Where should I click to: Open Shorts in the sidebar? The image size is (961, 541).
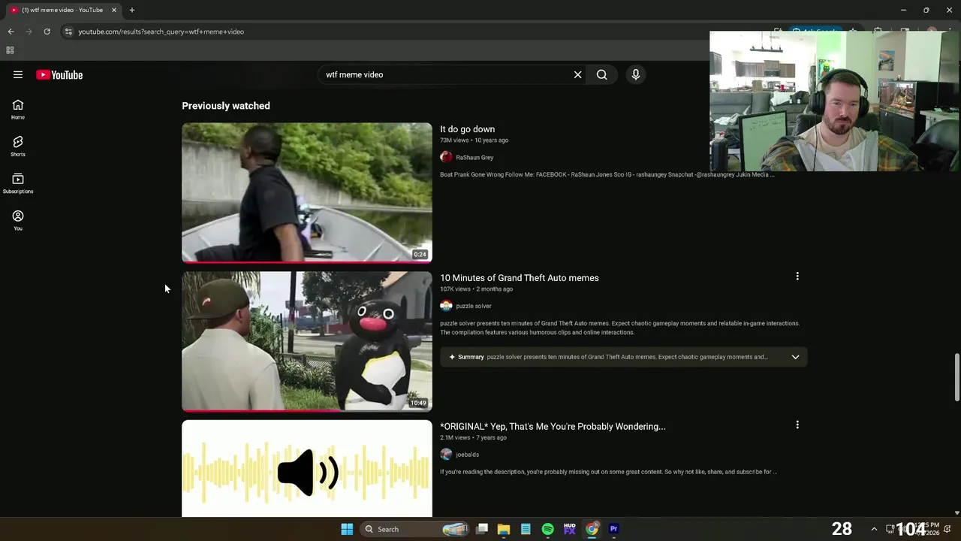[x=18, y=147]
